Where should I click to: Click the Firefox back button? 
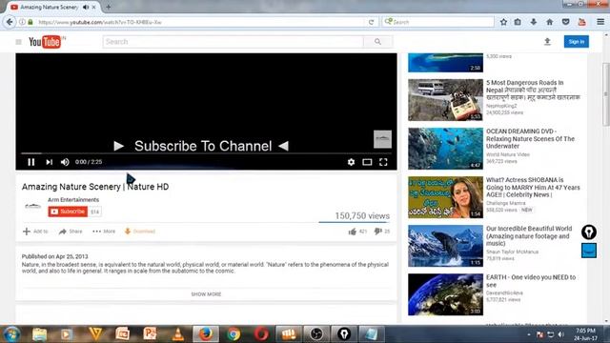click(x=10, y=22)
